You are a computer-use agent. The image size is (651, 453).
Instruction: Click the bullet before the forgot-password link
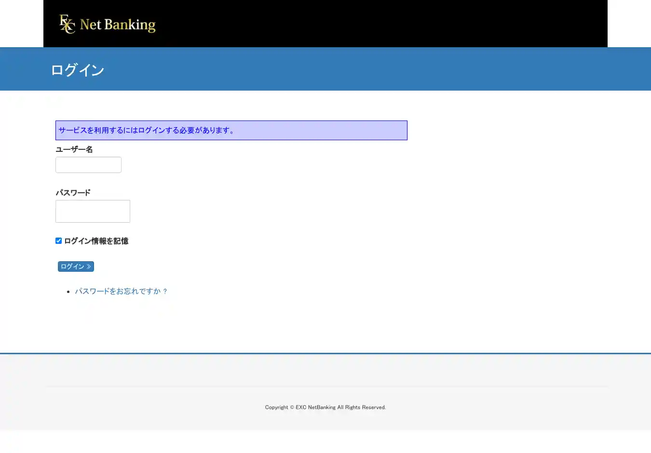(x=68, y=292)
